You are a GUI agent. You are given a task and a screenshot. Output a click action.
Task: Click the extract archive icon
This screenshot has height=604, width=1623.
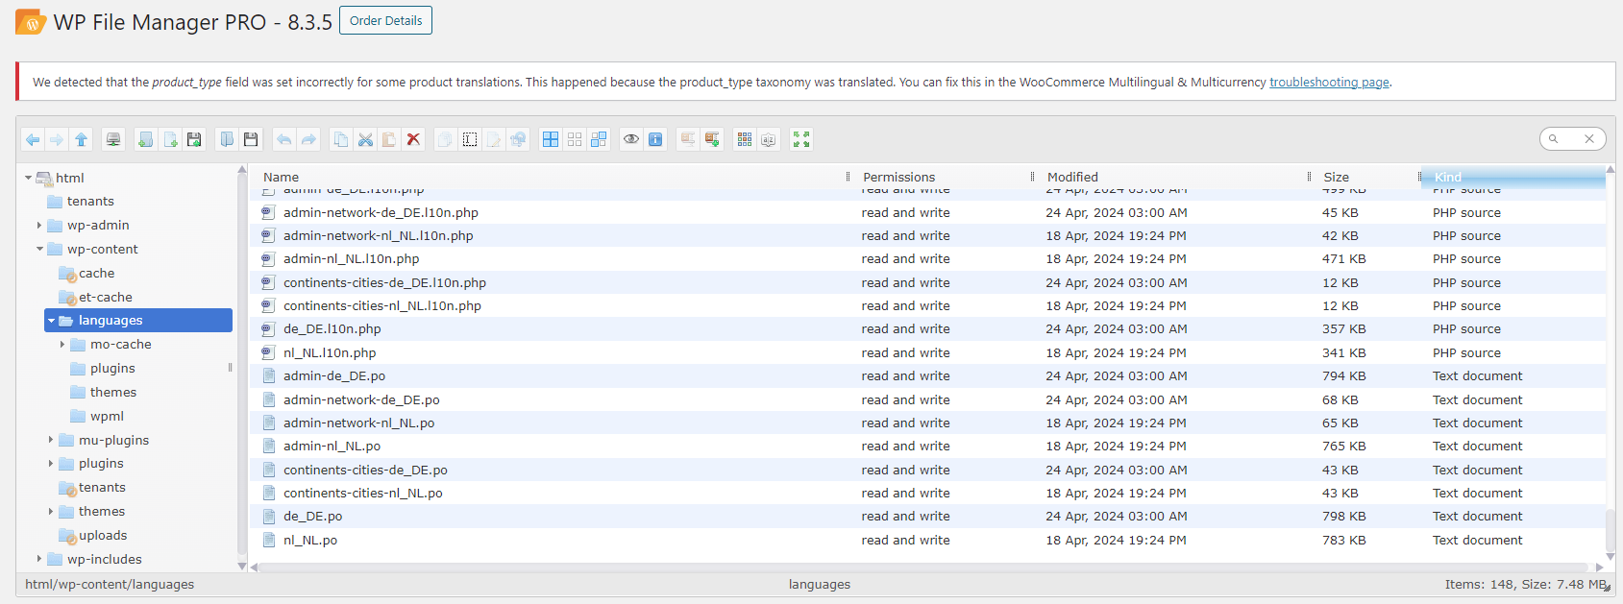coord(688,139)
